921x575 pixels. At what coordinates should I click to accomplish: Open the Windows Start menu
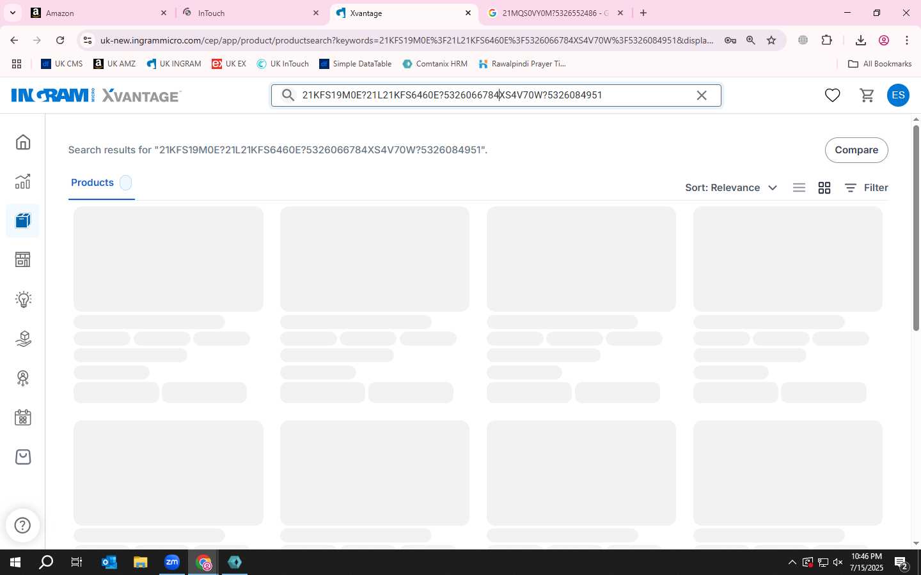tap(15, 562)
